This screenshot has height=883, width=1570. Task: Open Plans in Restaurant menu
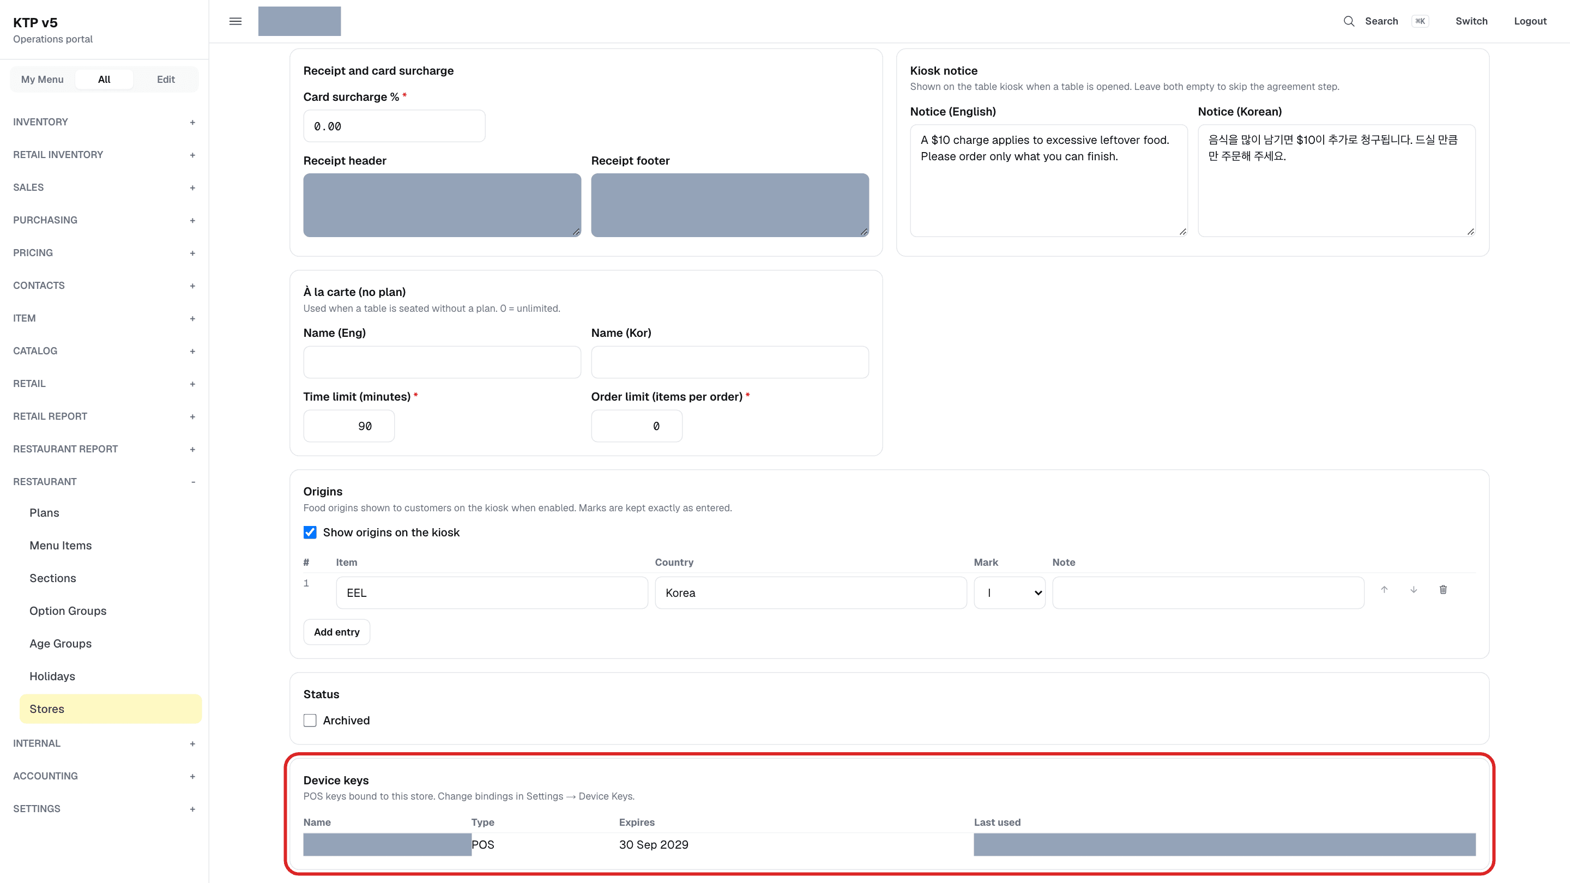(110, 513)
